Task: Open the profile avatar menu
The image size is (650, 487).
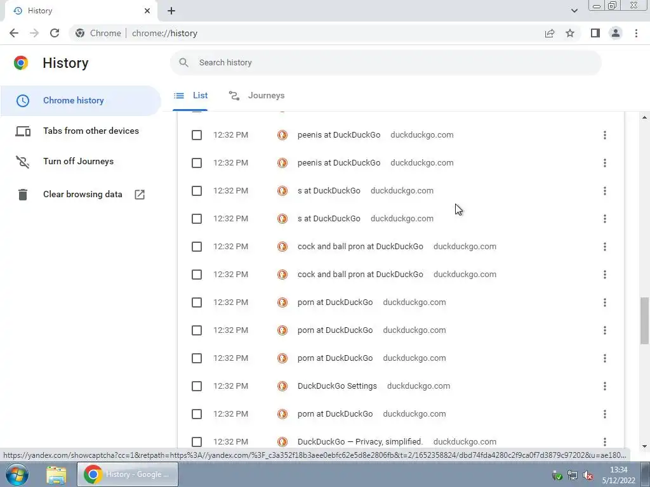Action: point(616,33)
